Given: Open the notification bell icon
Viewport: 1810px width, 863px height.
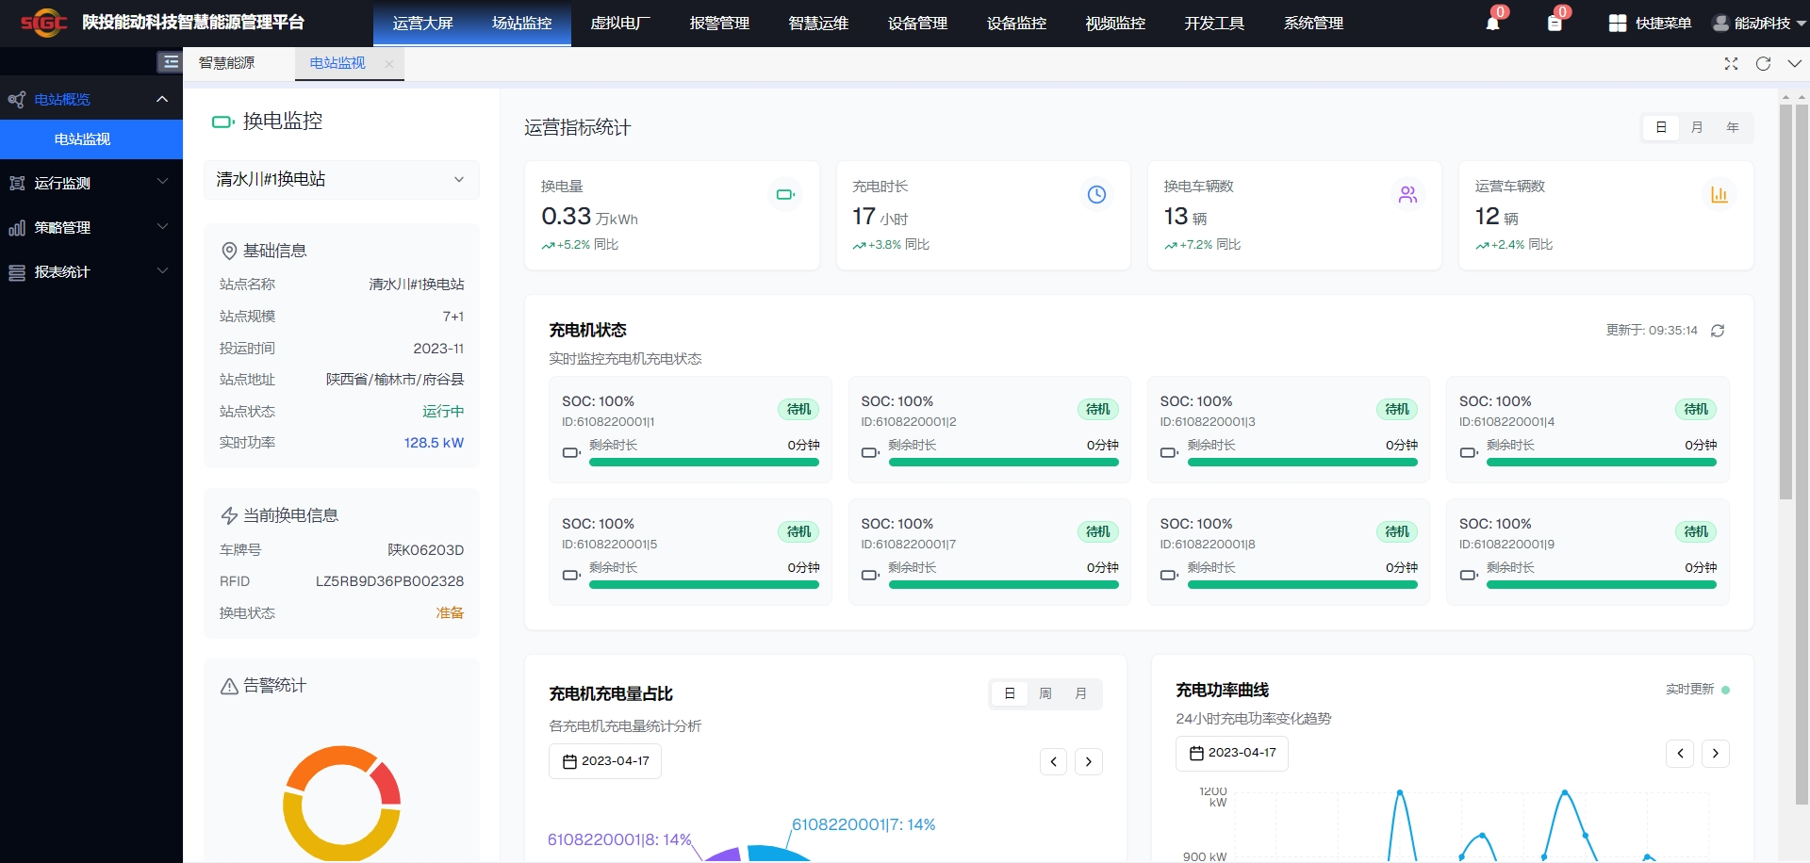Looking at the screenshot, I should tap(1492, 23).
